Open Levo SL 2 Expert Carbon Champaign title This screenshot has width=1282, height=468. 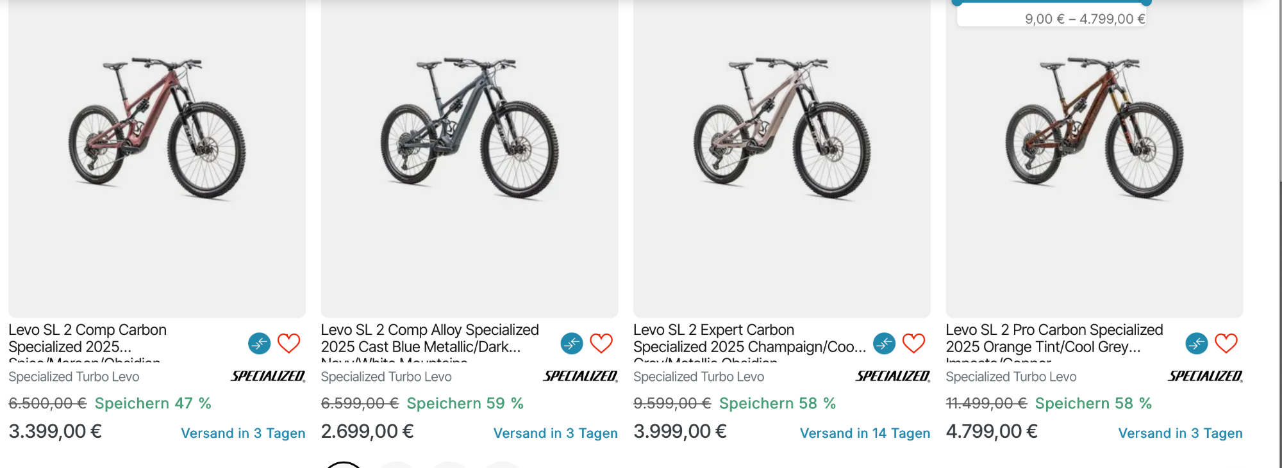click(x=749, y=338)
